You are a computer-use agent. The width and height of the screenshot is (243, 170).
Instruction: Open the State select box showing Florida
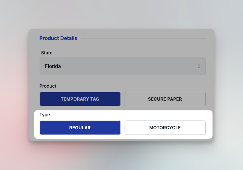[122, 66]
